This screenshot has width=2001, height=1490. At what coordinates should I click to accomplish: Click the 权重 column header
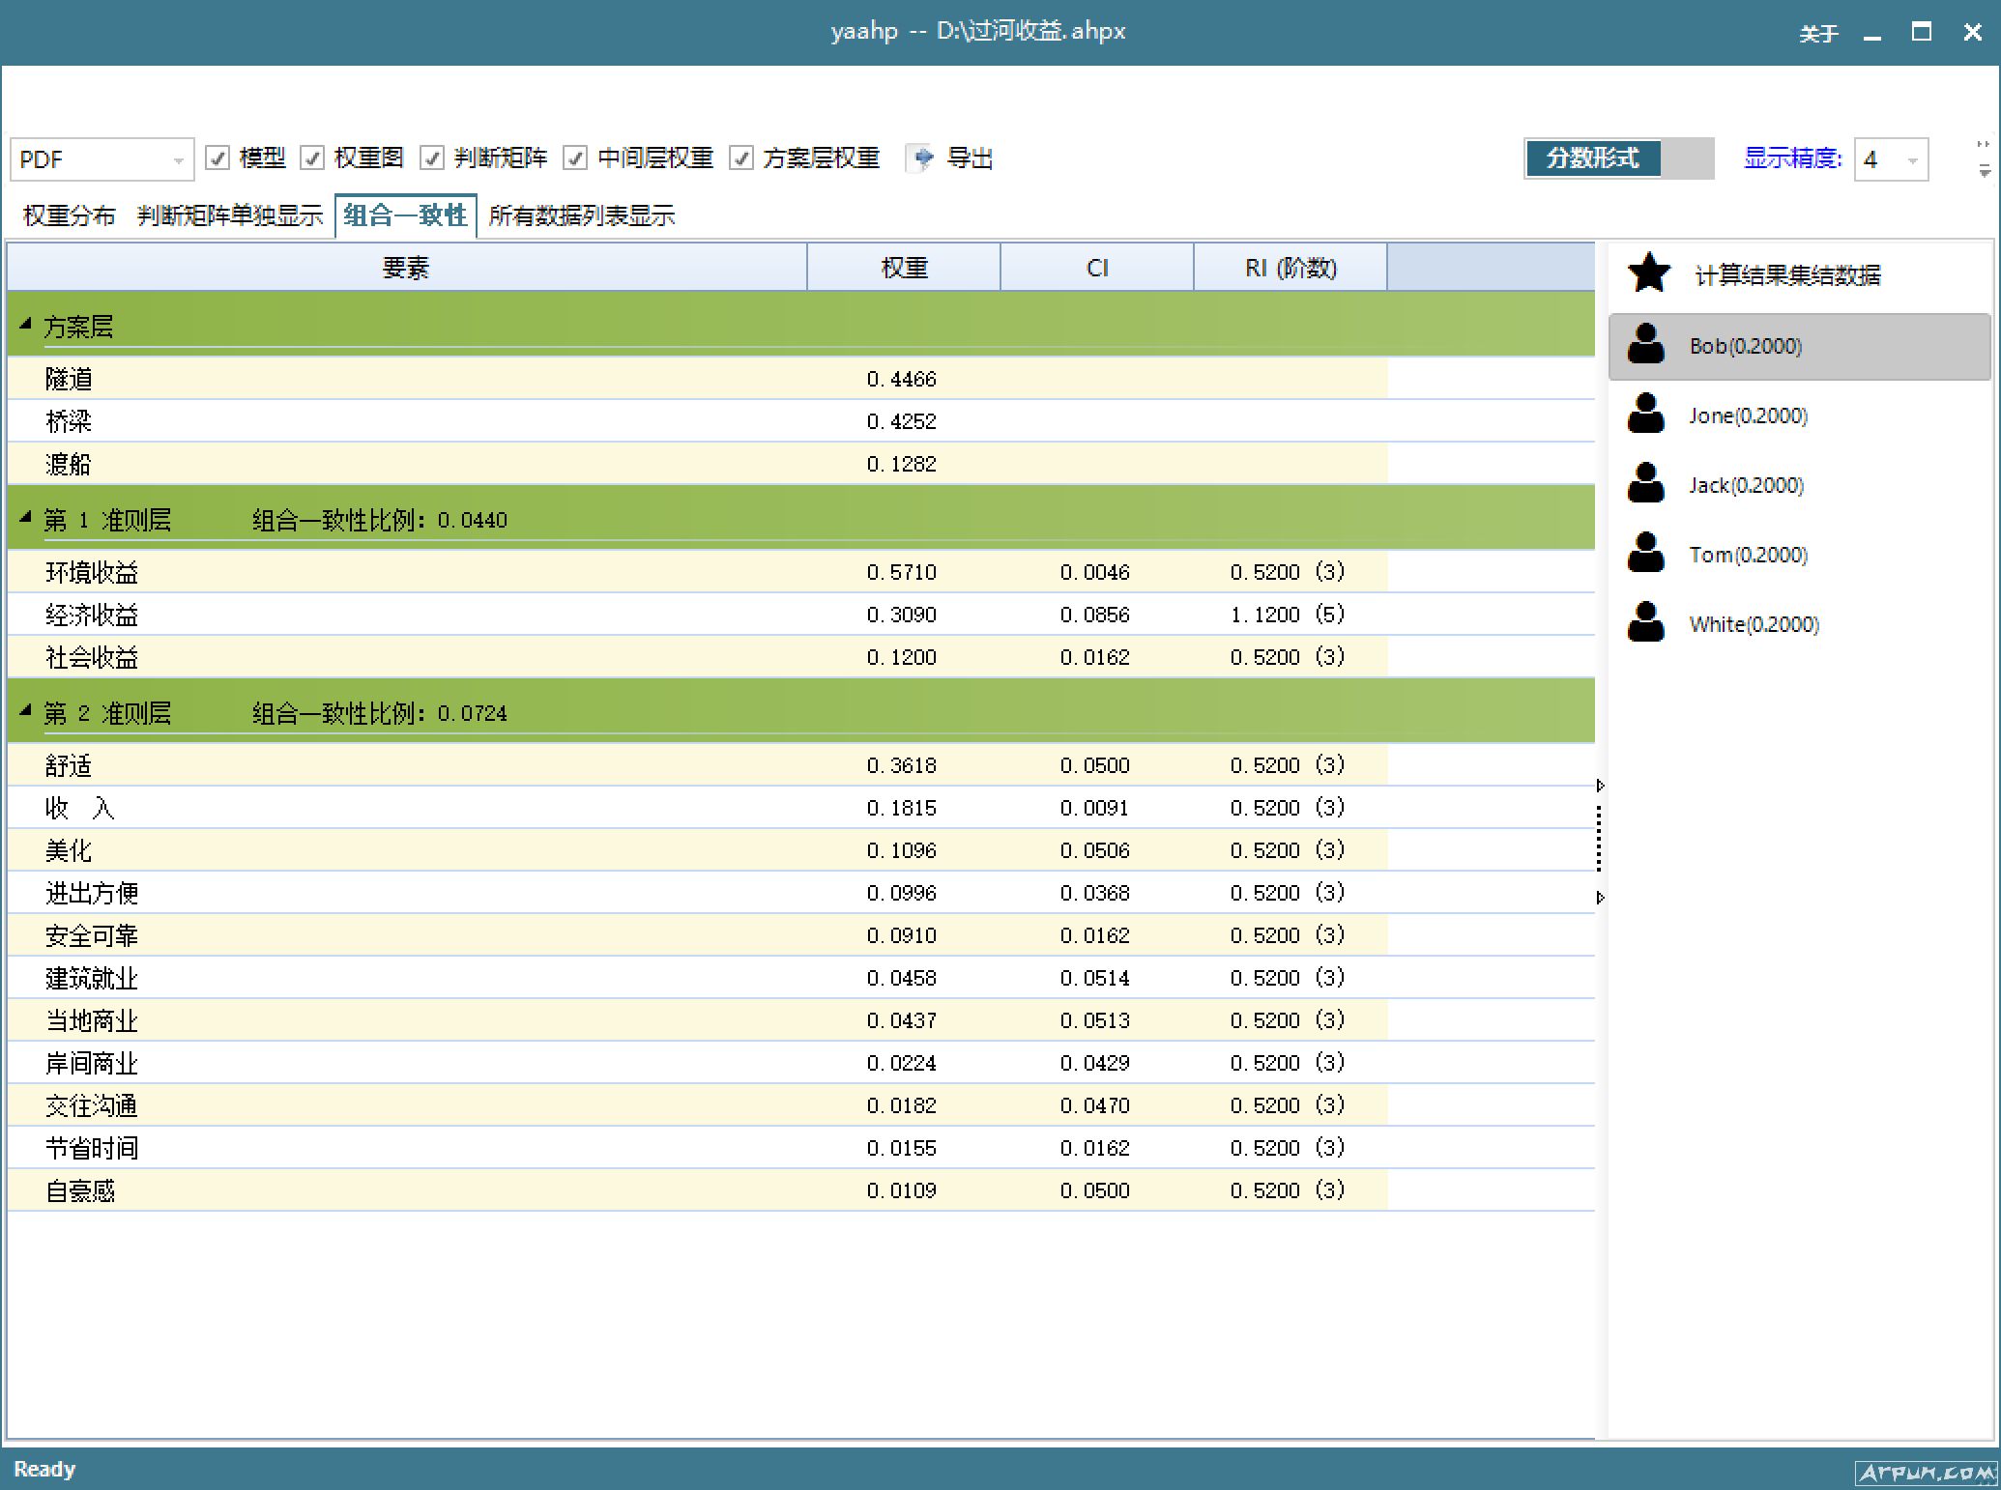tap(904, 268)
